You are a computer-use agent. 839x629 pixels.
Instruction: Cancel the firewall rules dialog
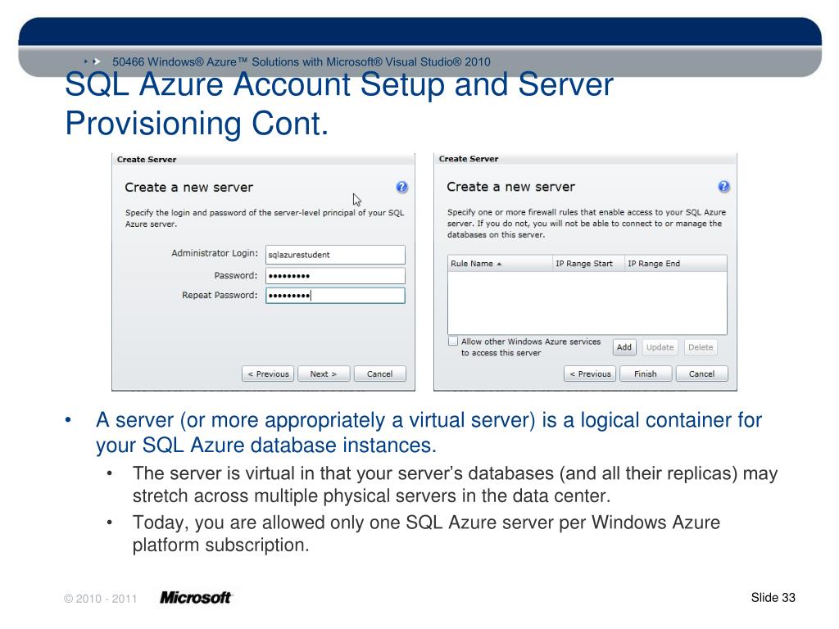702,373
